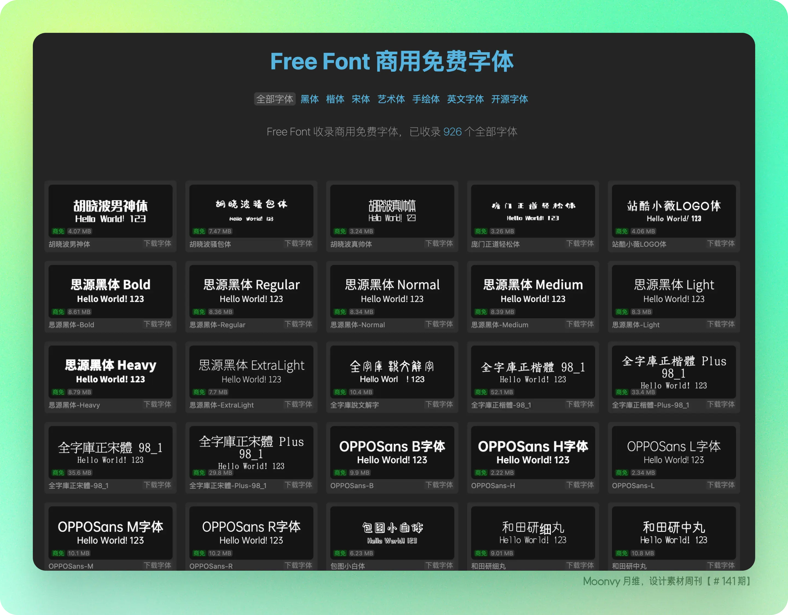
Task: Download OPPOSans-B via 下载字体
Action: pyautogui.click(x=439, y=485)
